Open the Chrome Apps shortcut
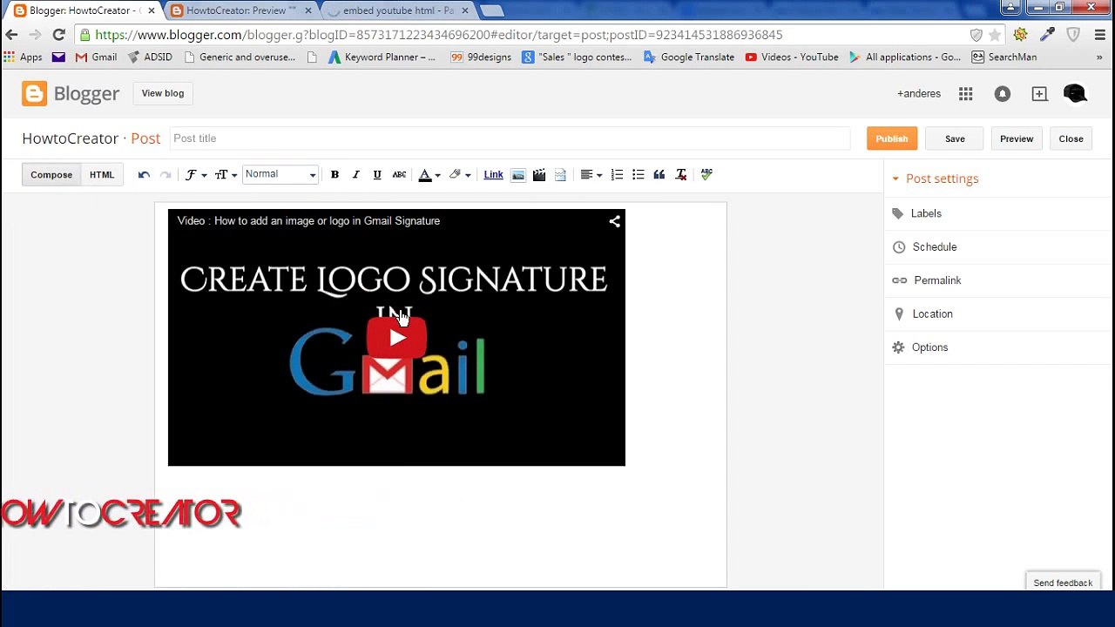The width and height of the screenshot is (1115, 627). [24, 57]
